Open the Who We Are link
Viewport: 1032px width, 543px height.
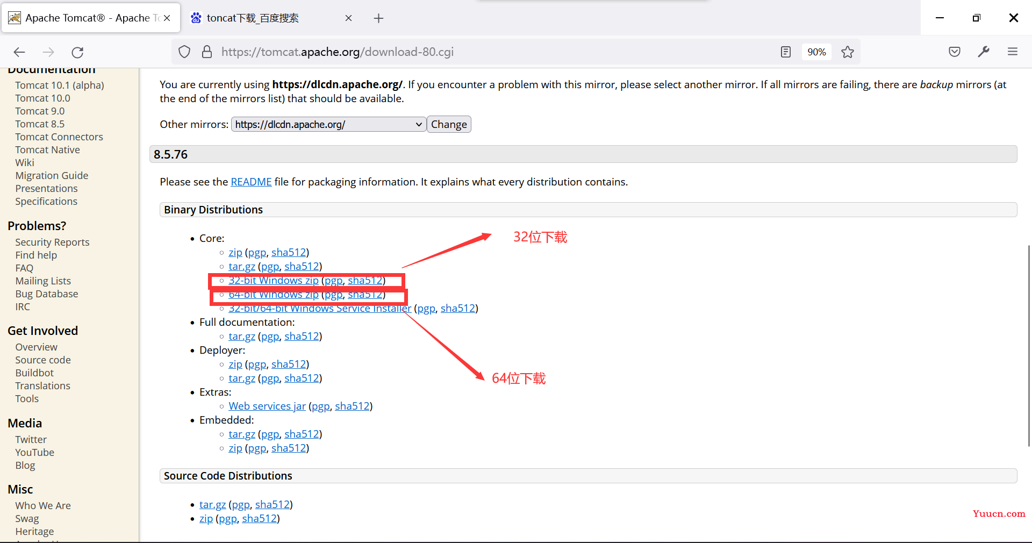(43, 505)
